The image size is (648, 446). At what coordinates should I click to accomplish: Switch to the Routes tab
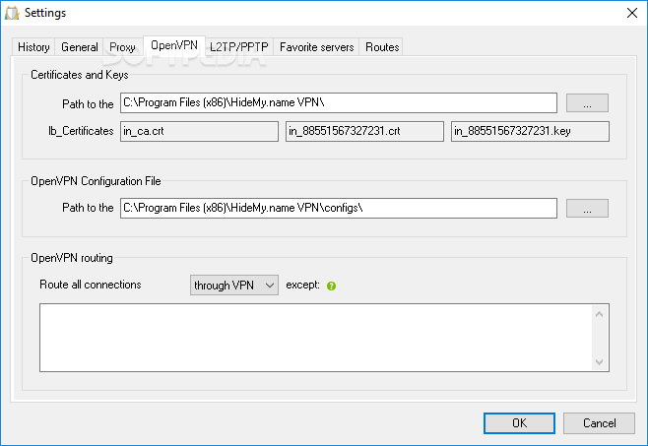pos(382,47)
